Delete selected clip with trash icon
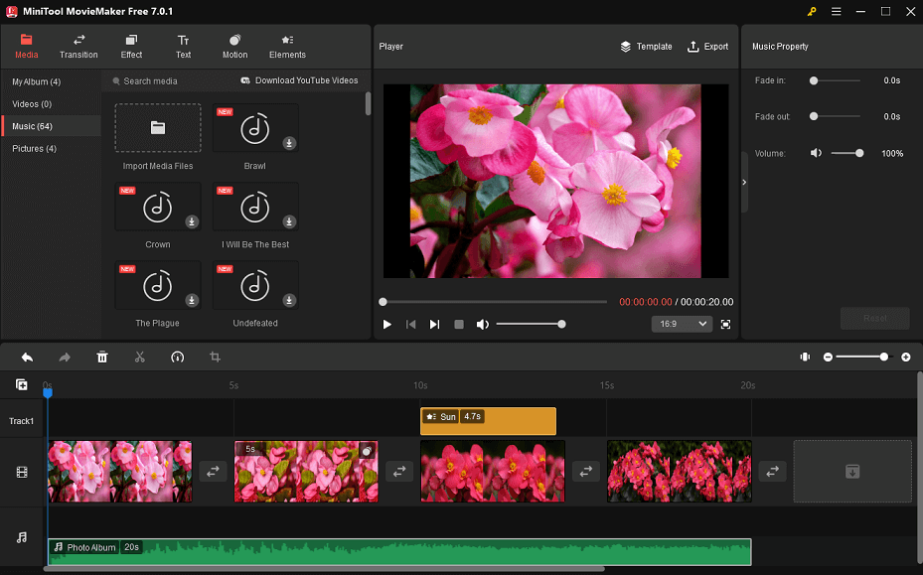 102,357
